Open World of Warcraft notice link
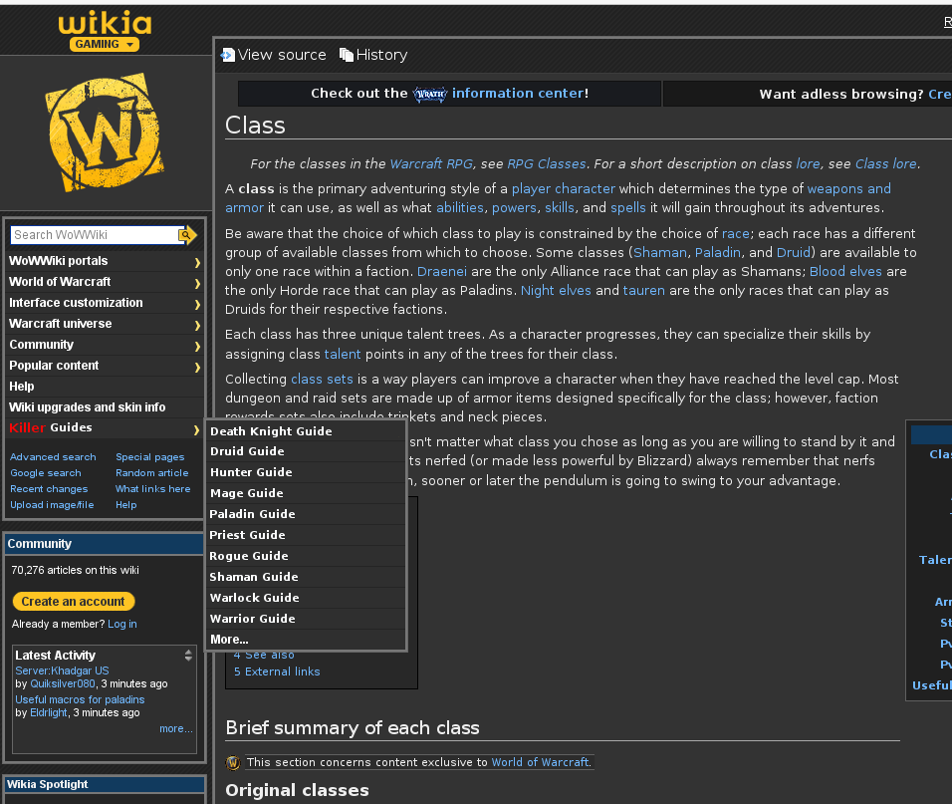This screenshot has height=804, width=952. pos(541,762)
